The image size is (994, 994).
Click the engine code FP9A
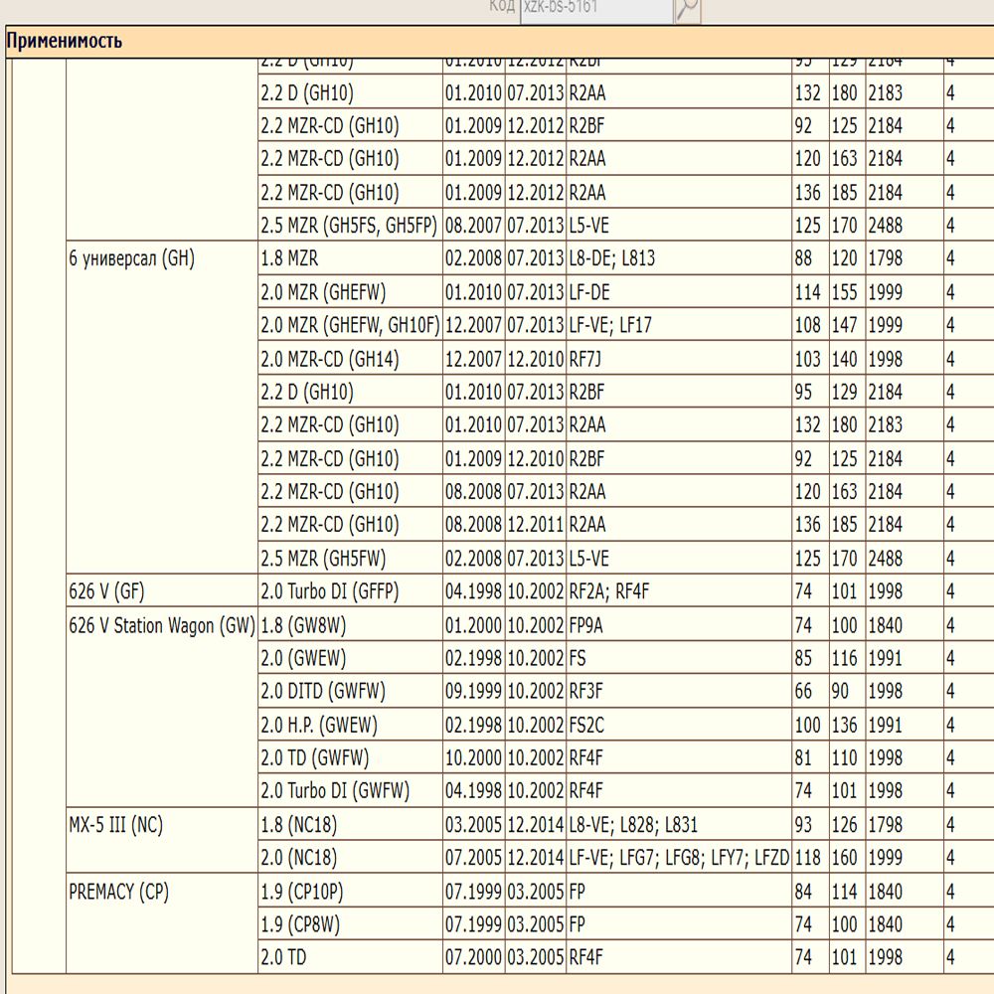tap(585, 625)
